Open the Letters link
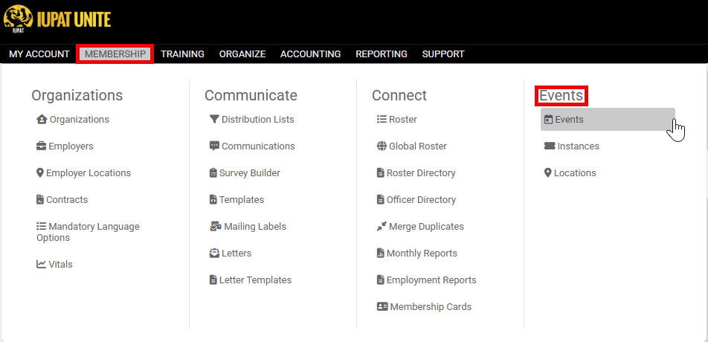 [236, 253]
